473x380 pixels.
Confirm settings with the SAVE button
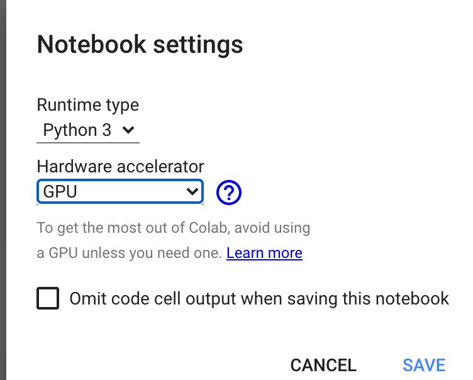coord(424,365)
